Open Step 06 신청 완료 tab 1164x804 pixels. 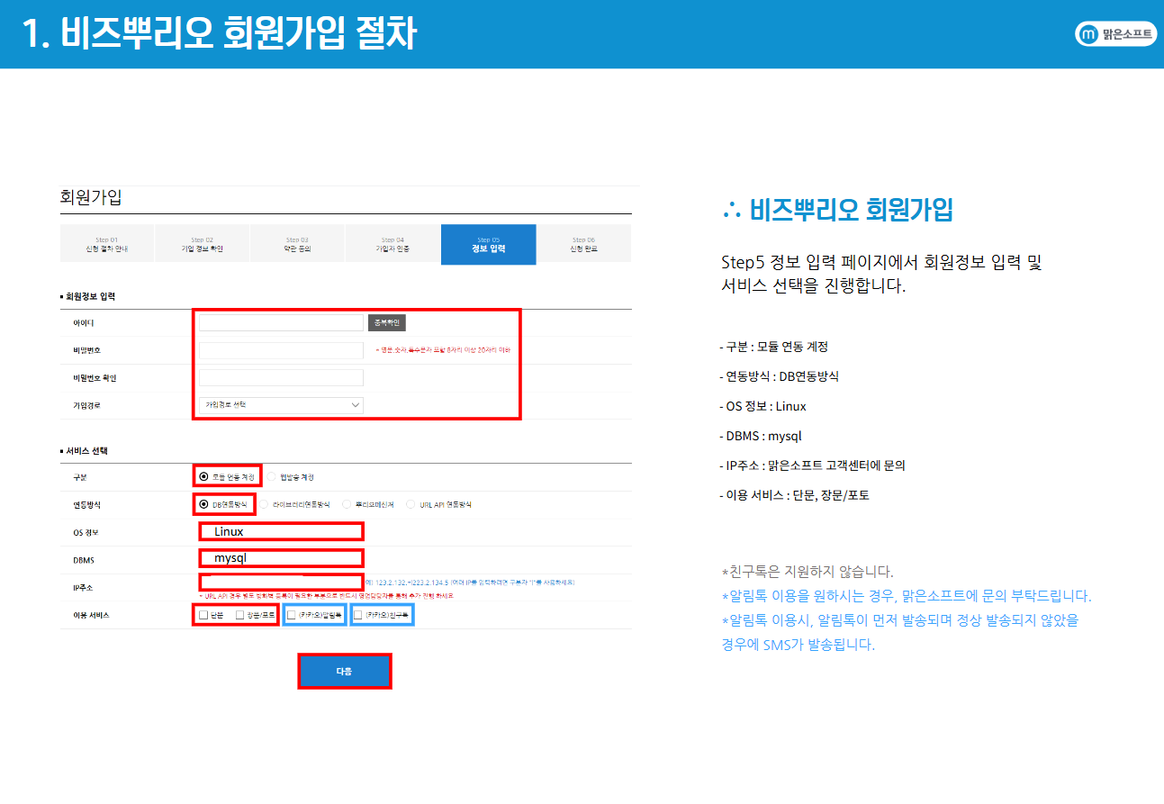[583, 244]
